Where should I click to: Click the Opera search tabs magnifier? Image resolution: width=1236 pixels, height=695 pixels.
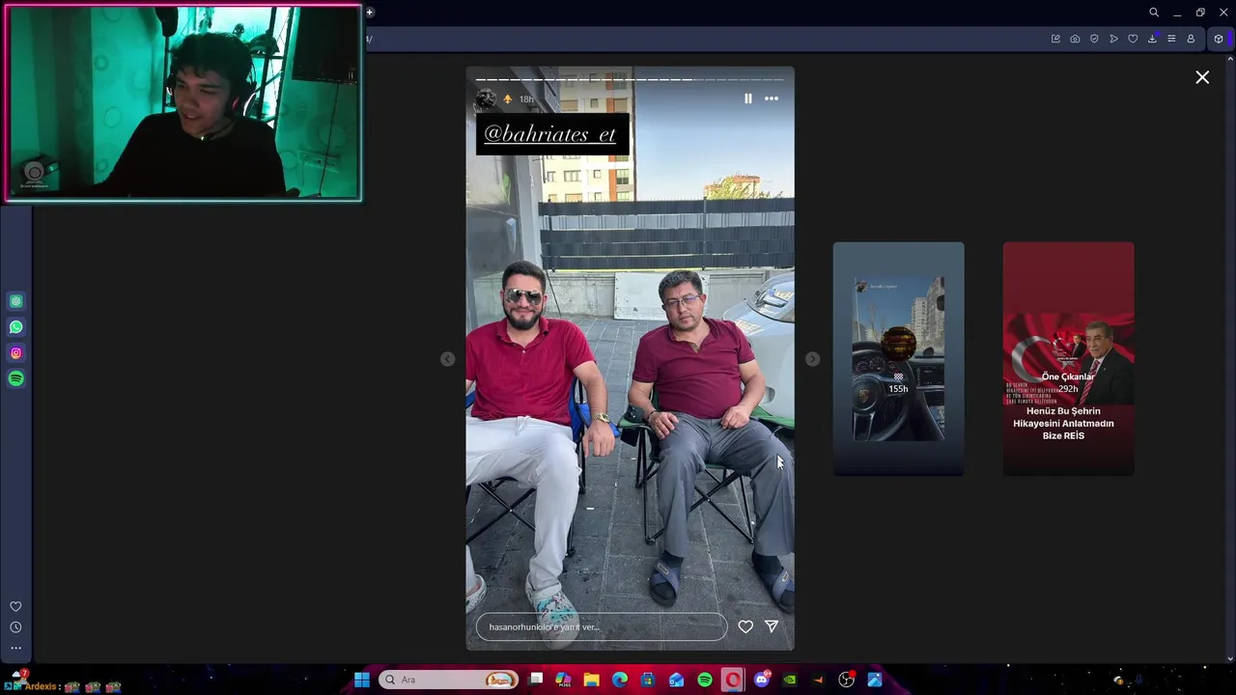pyautogui.click(x=1154, y=13)
